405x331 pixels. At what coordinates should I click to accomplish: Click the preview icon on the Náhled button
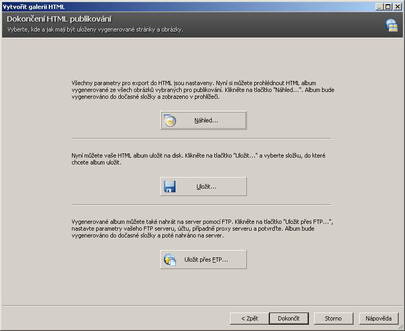point(169,120)
